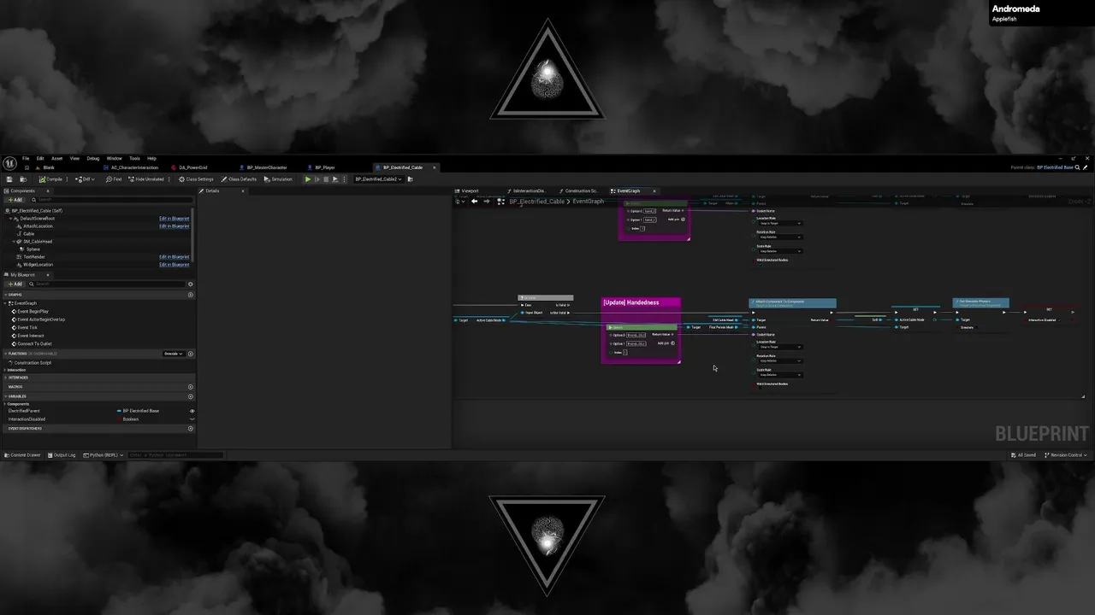Collapse the DefaultSceneRoot tree node
Image resolution: width=1095 pixels, height=615 pixels.
(x=10, y=219)
